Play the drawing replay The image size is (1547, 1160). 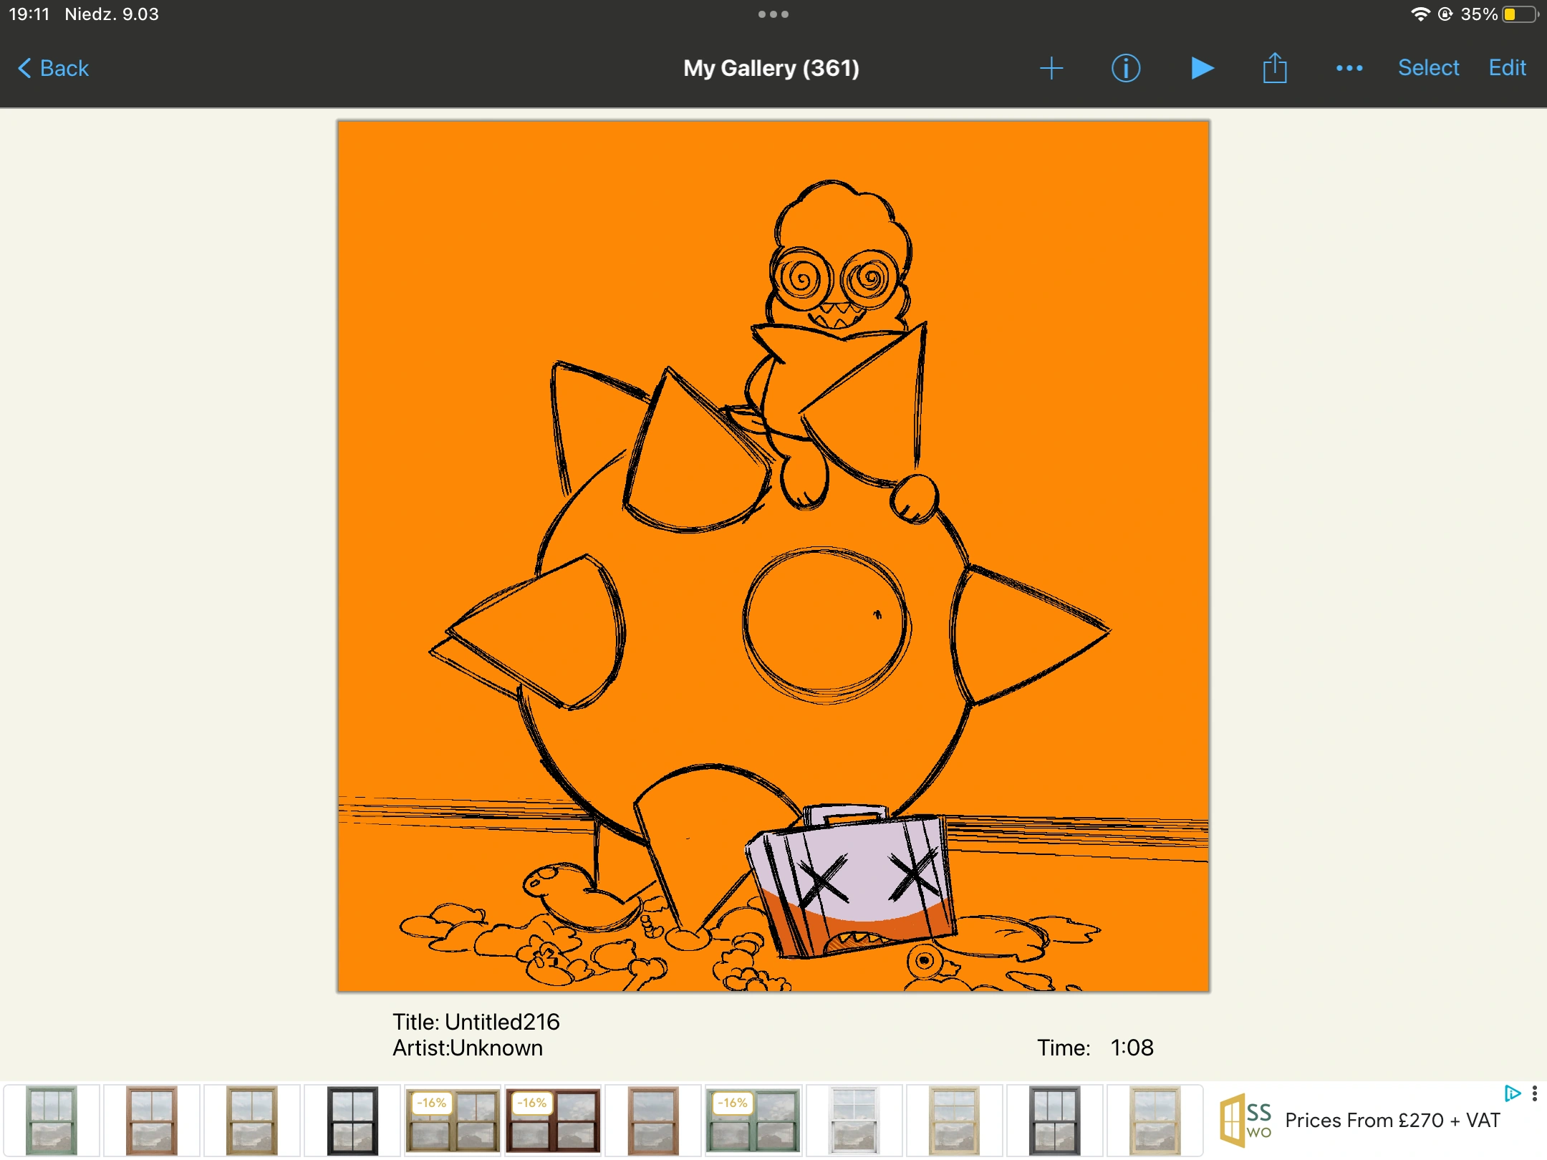(x=1202, y=68)
